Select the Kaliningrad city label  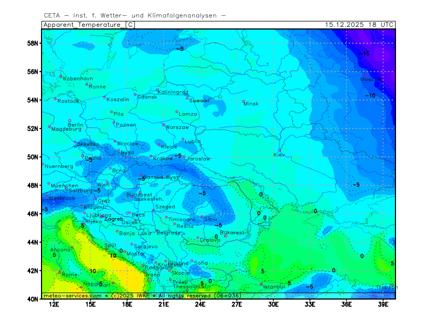tap(173, 92)
